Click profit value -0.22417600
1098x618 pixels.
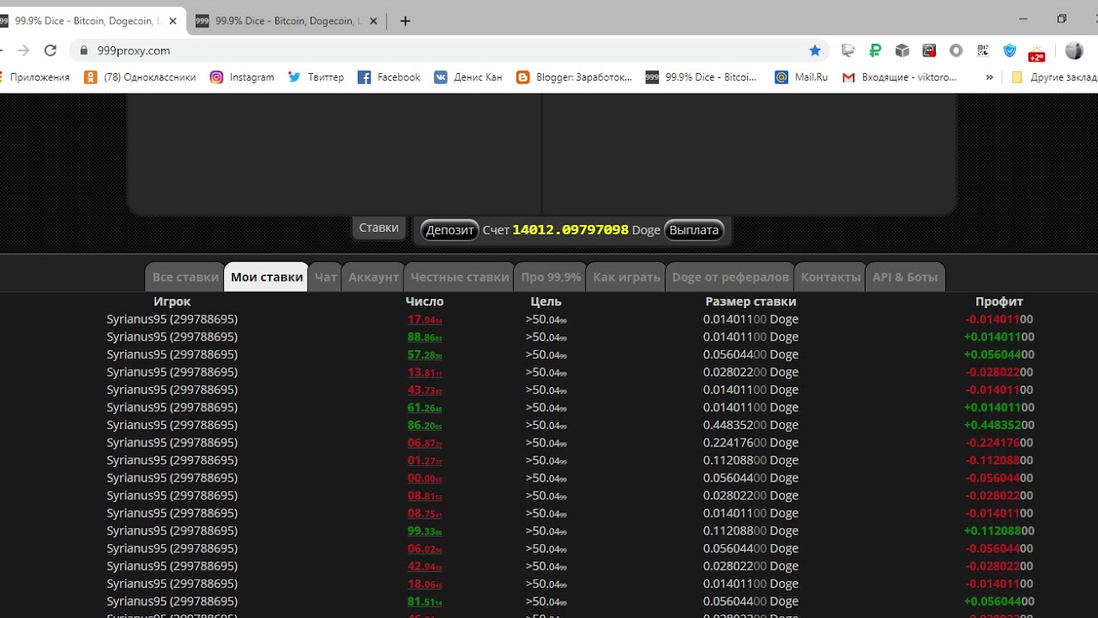tap(999, 443)
